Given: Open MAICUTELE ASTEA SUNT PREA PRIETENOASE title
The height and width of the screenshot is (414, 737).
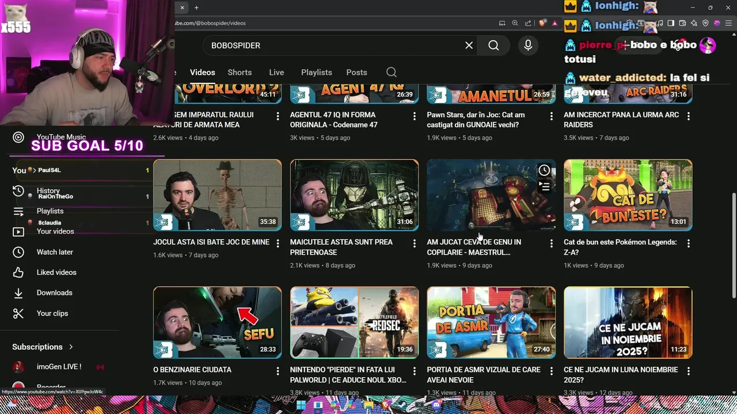Looking at the screenshot, I should point(341,247).
